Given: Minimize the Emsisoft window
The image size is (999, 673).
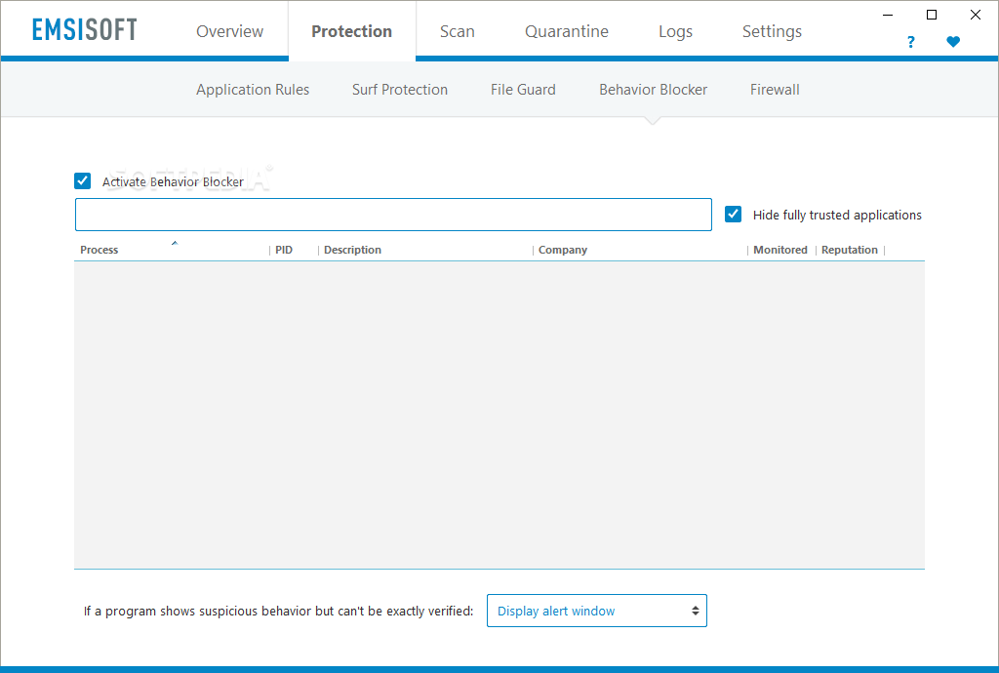Looking at the screenshot, I should pos(888,15).
